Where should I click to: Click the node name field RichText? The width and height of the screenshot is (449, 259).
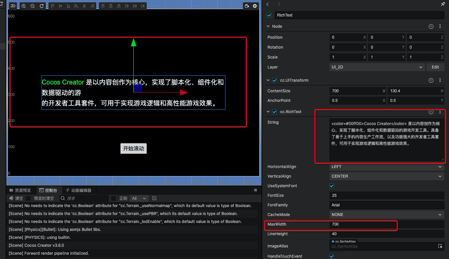(359, 15)
